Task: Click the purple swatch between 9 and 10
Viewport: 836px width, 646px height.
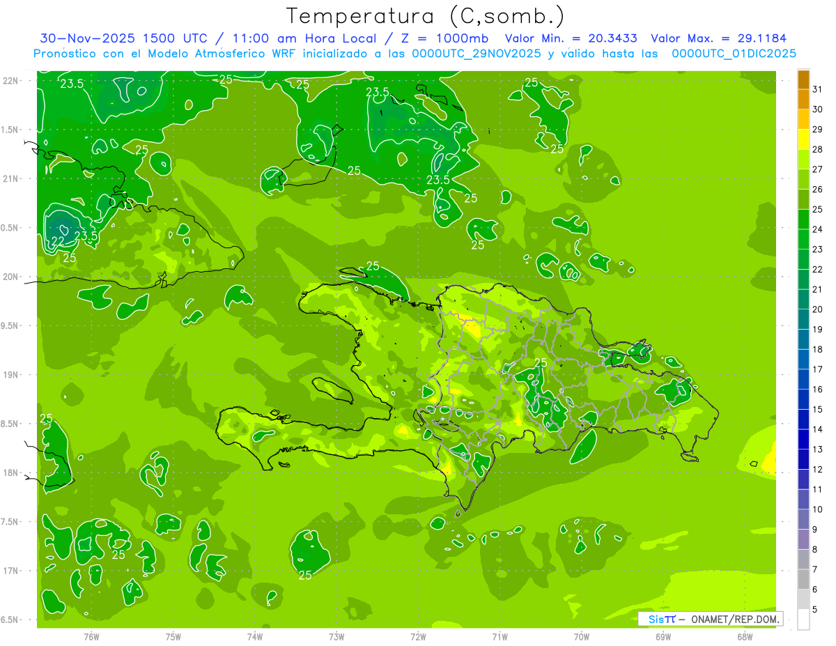Action: point(803,520)
